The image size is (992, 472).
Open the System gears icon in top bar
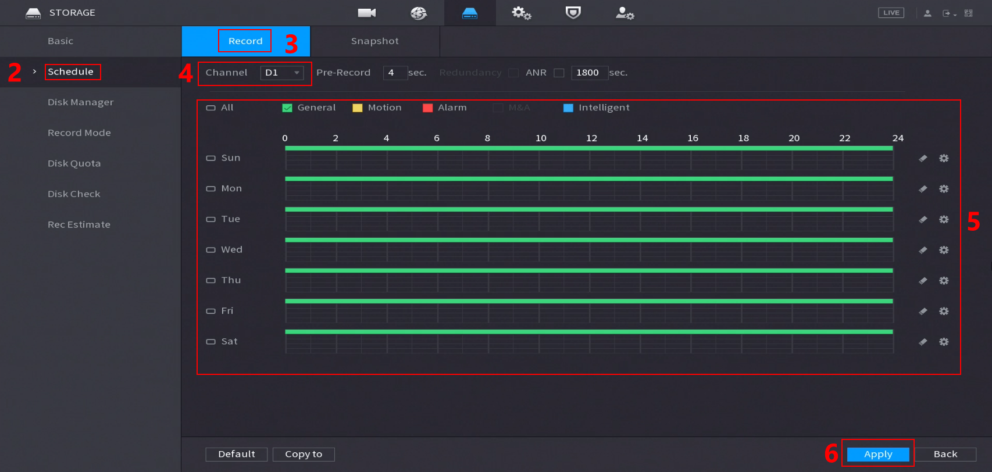[x=522, y=13]
